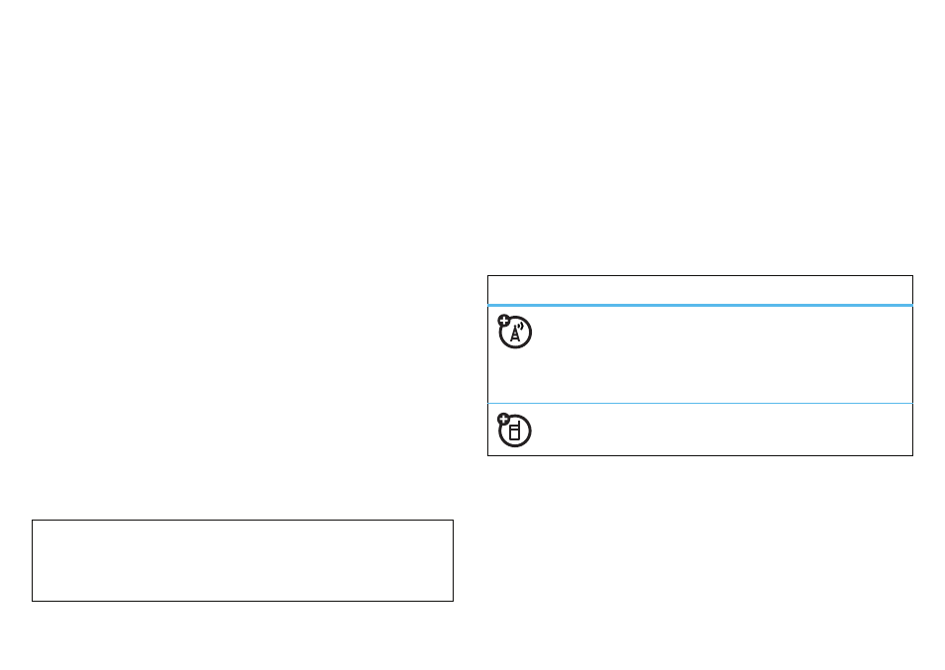Screen dimensions: 945x670
Task: Select the empty table header row
Action: click(699, 290)
